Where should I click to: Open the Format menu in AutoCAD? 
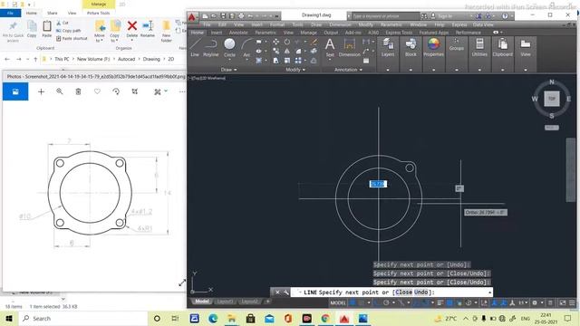coord(277,24)
